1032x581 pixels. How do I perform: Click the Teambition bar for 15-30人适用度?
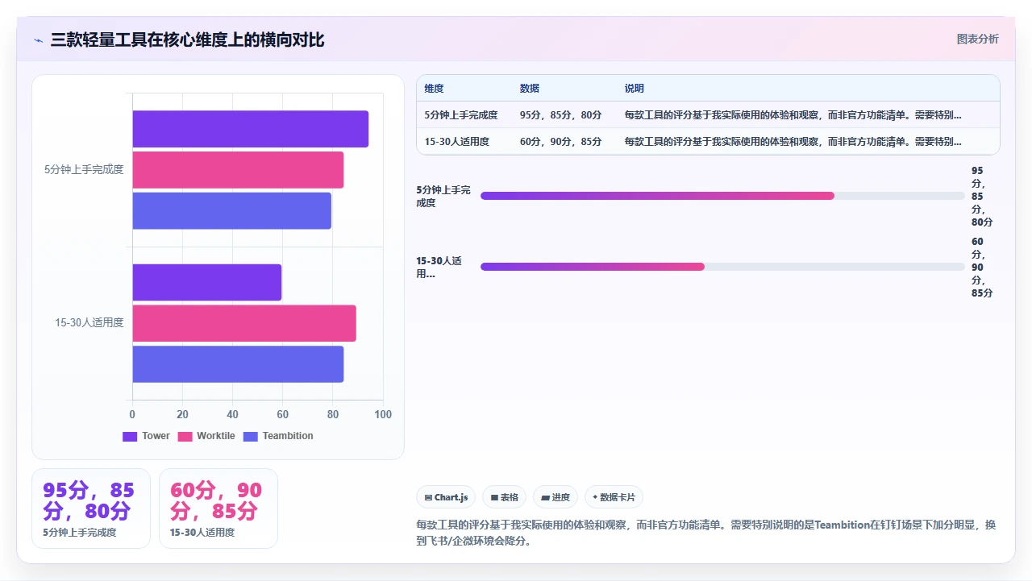pyautogui.click(x=238, y=364)
